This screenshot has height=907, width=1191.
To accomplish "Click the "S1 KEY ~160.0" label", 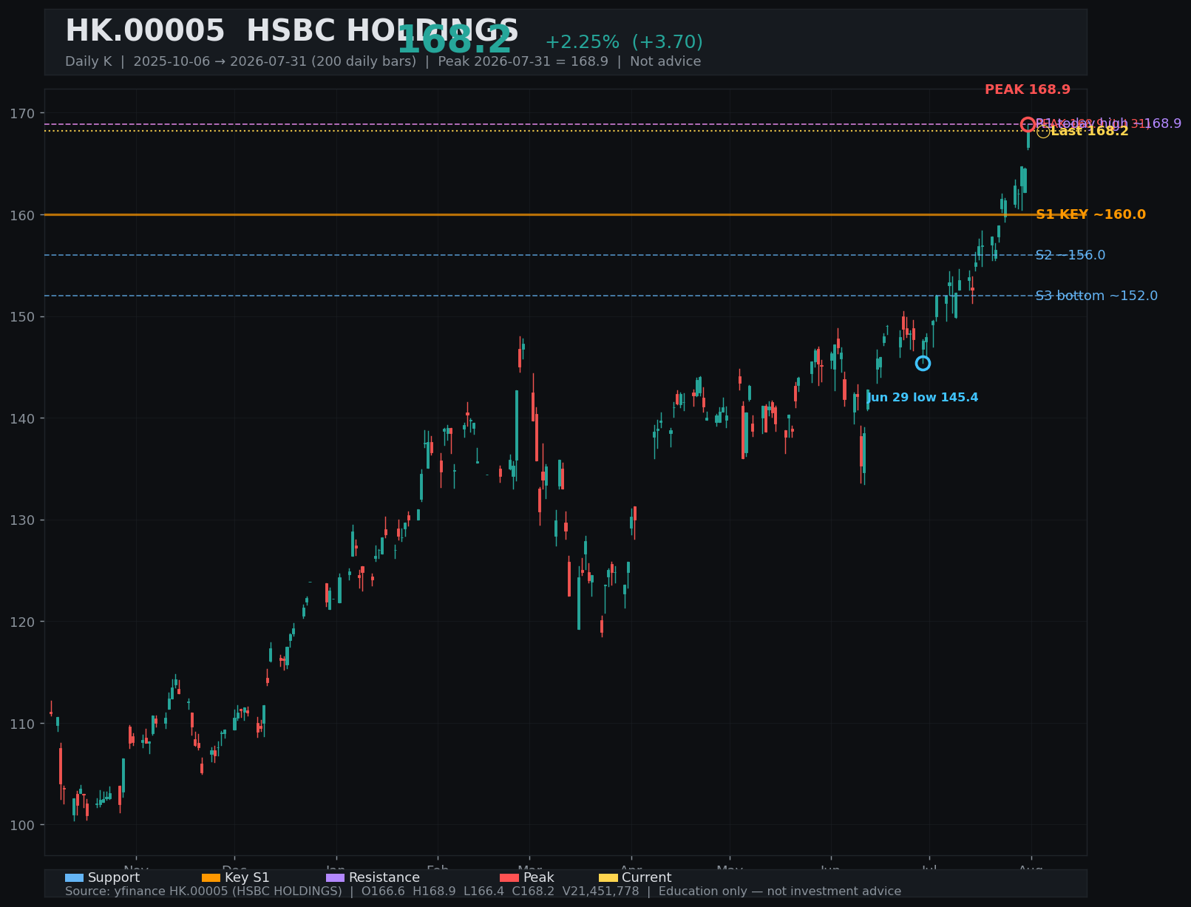I will click(1090, 214).
